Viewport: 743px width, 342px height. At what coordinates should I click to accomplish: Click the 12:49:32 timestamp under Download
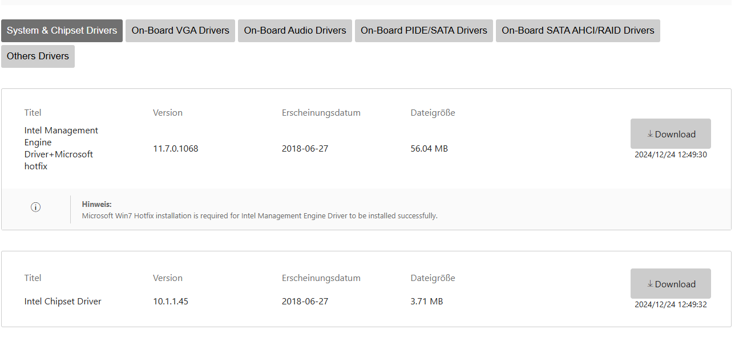point(671,304)
